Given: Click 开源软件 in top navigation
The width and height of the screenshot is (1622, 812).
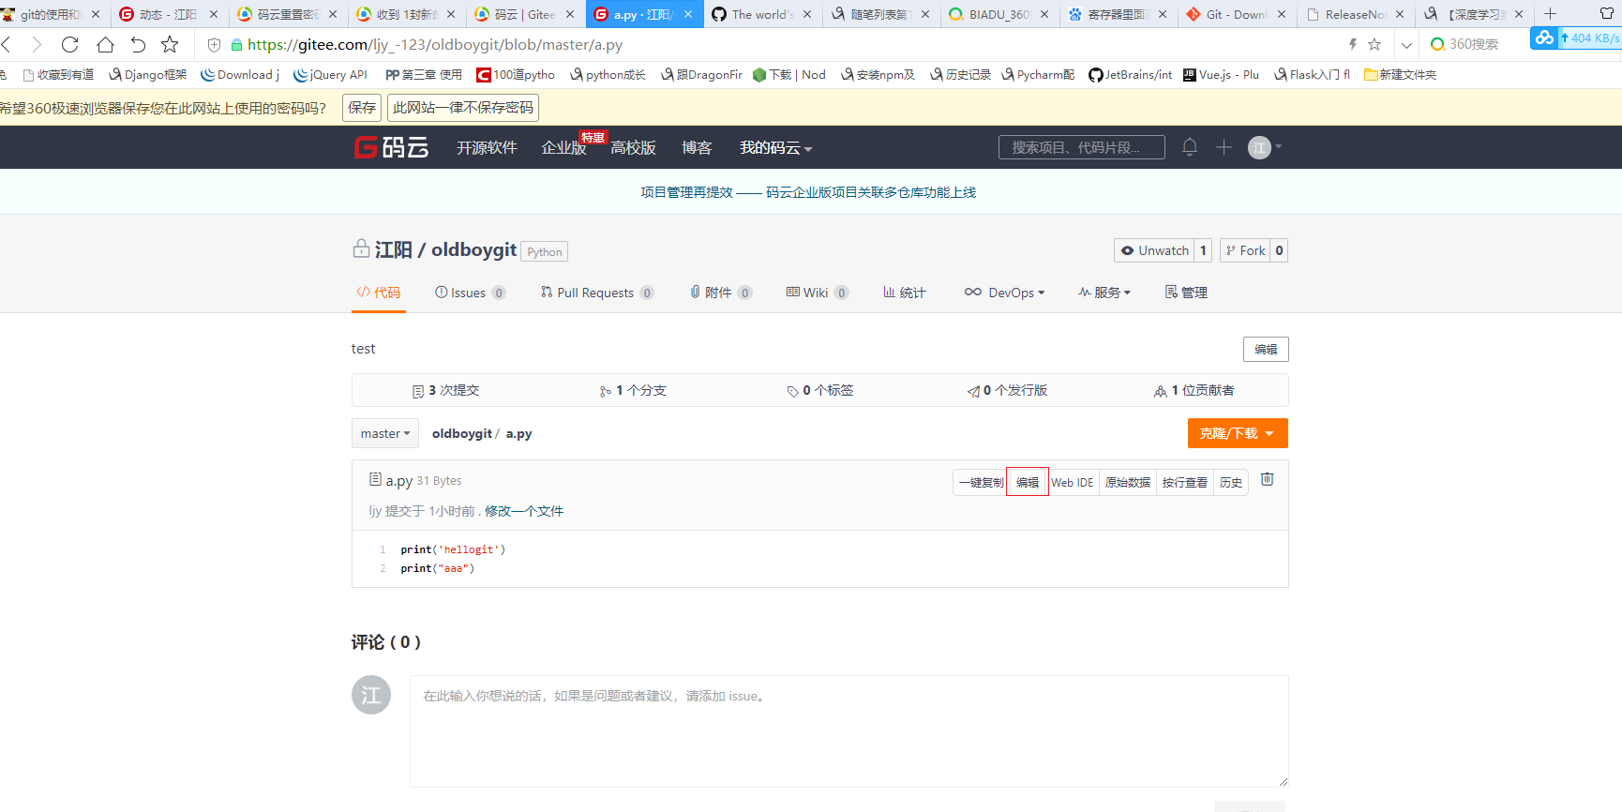Looking at the screenshot, I should pyautogui.click(x=487, y=147).
